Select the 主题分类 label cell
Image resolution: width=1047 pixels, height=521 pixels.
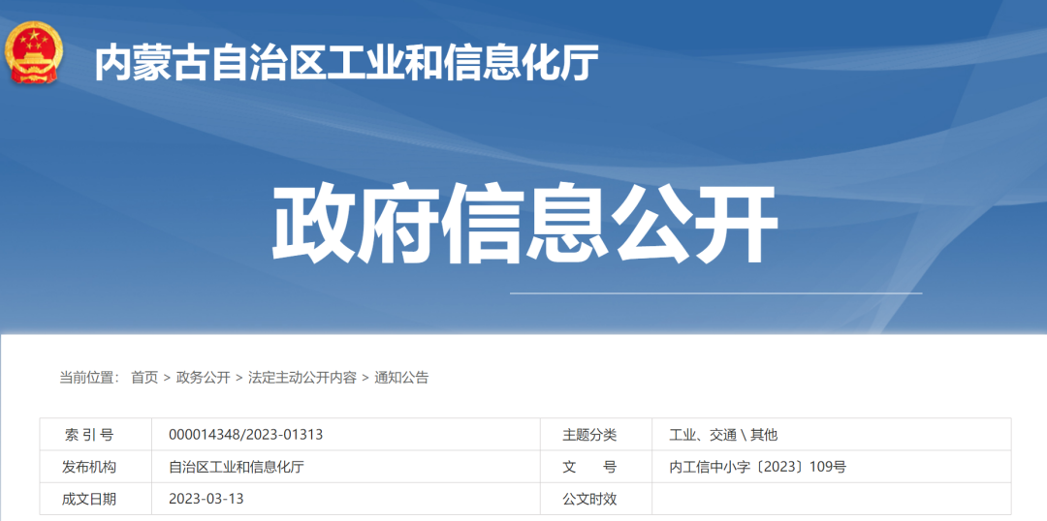(596, 435)
